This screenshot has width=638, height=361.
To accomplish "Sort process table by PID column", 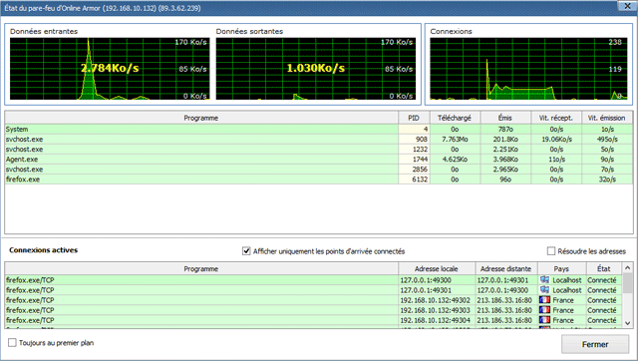I will (414, 118).
